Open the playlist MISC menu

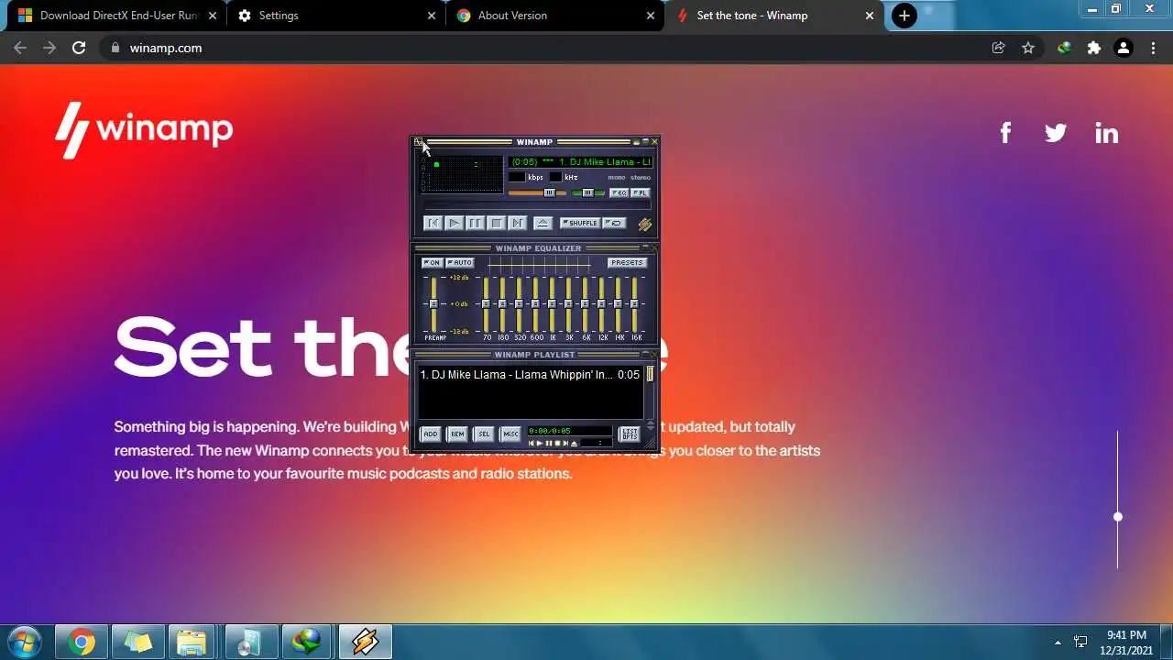click(x=510, y=434)
